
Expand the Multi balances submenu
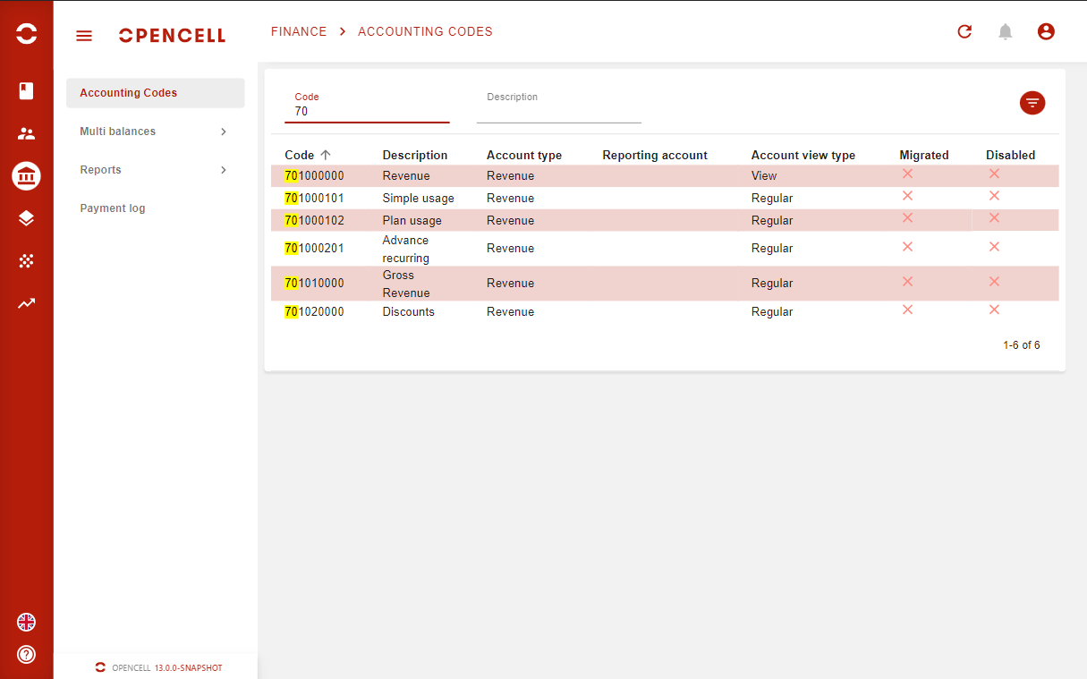155,132
